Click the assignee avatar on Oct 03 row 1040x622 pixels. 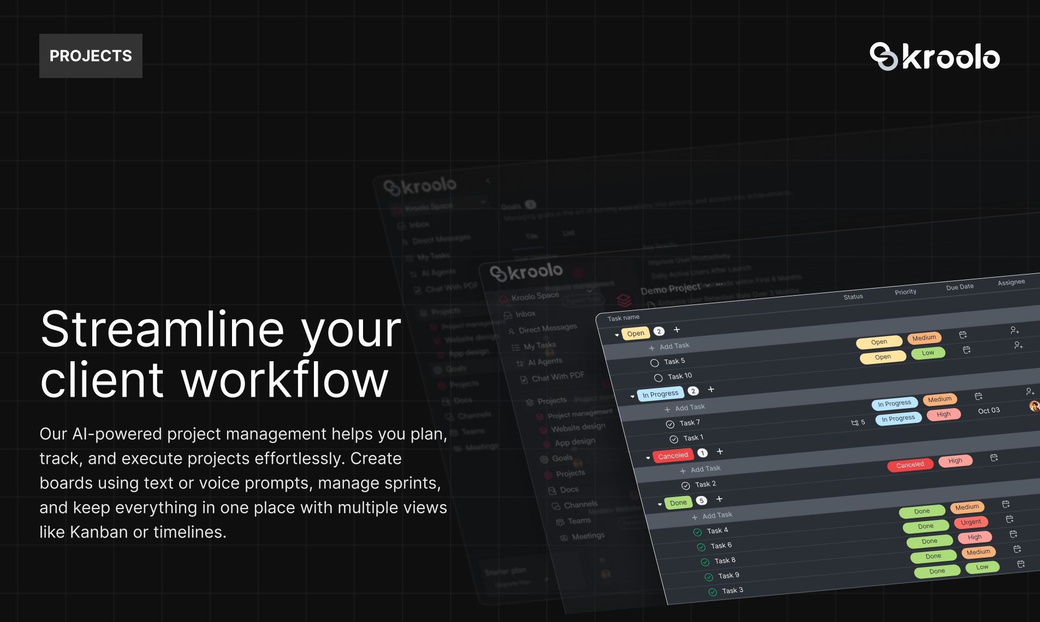1035,406
